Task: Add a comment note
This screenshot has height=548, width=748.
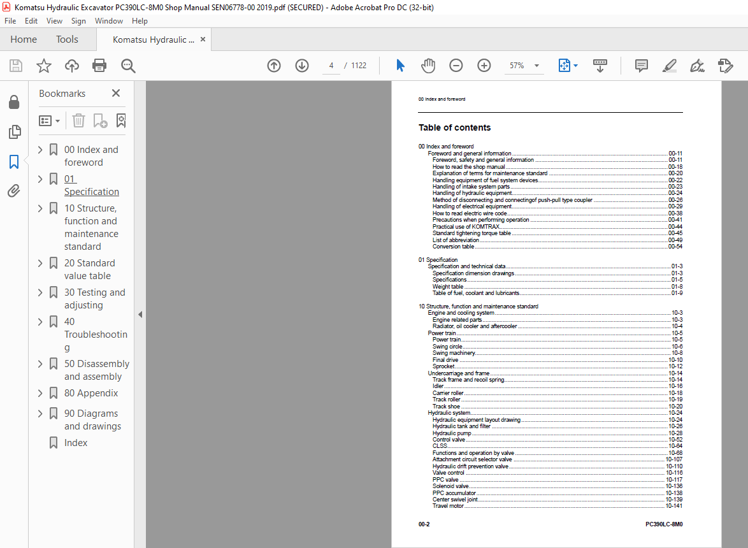Action: pos(642,66)
